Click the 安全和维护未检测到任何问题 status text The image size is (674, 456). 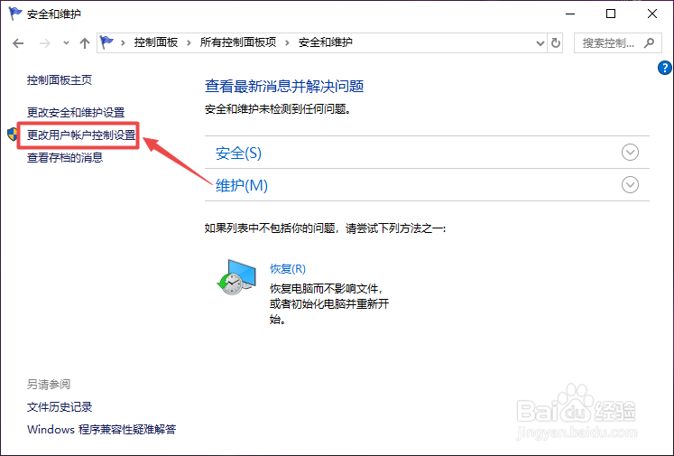click(x=278, y=109)
